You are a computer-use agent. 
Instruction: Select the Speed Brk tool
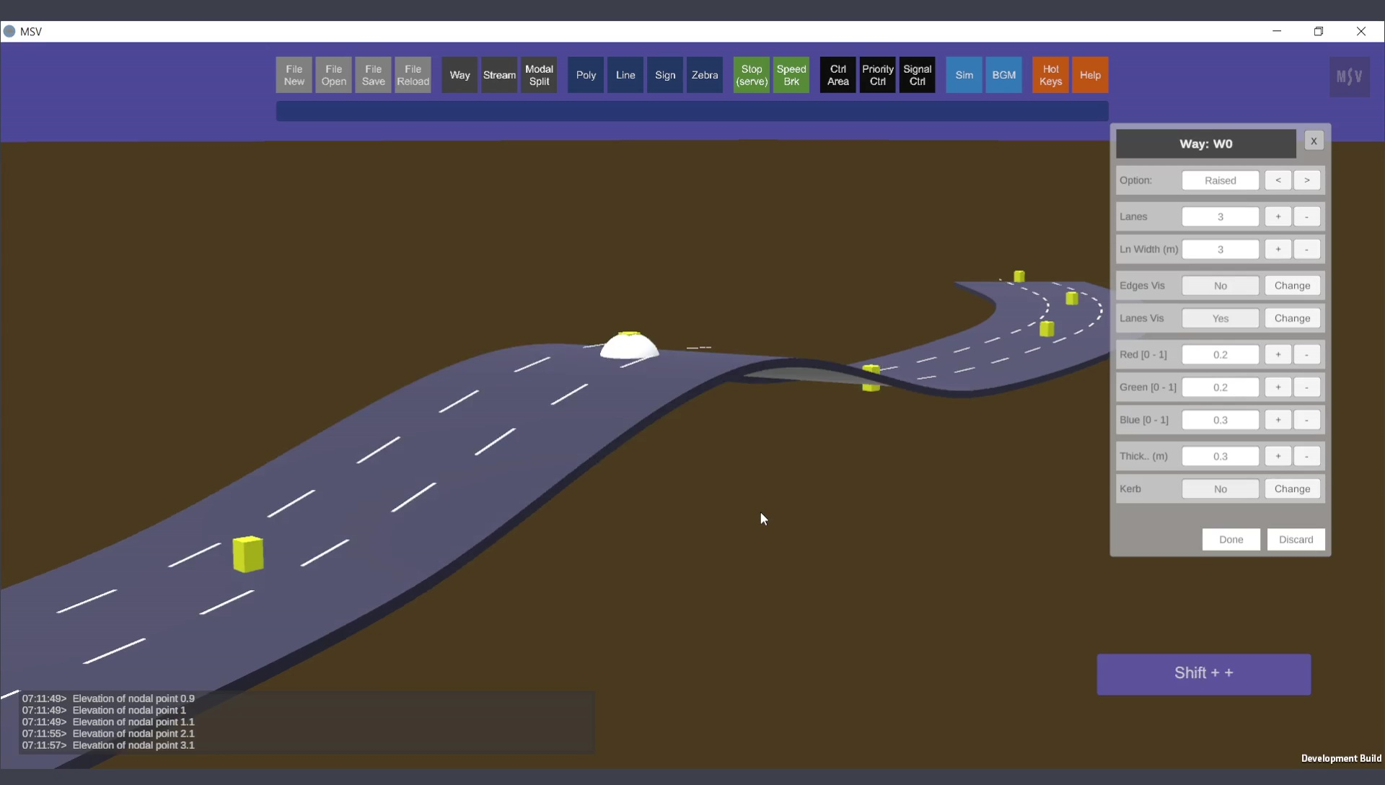791,75
